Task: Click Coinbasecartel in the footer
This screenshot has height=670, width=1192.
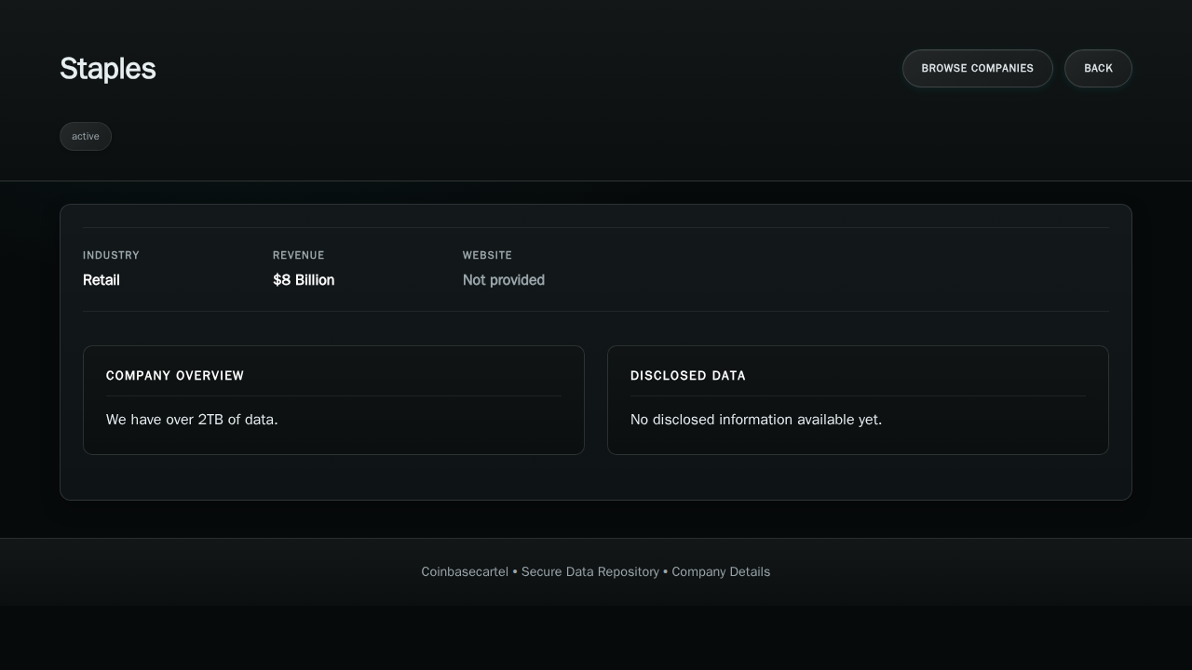Action: click(464, 571)
